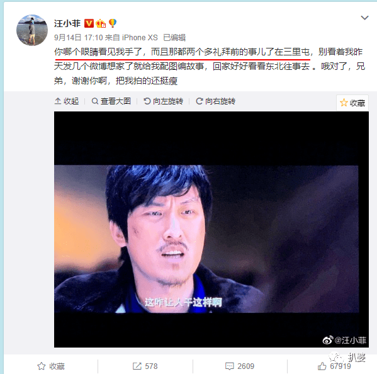Open the post timestamp 9月14日 17:10

coord(79,38)
